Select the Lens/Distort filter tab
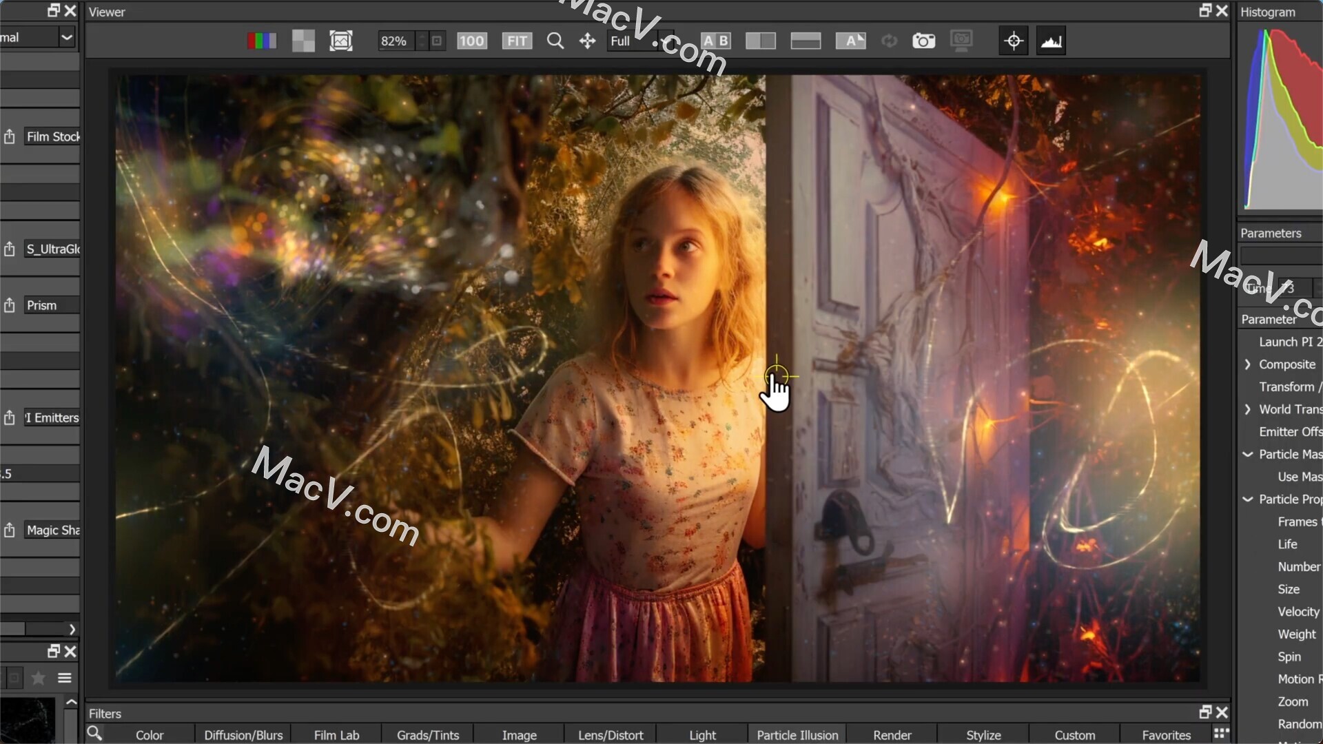 click(611, 734)
